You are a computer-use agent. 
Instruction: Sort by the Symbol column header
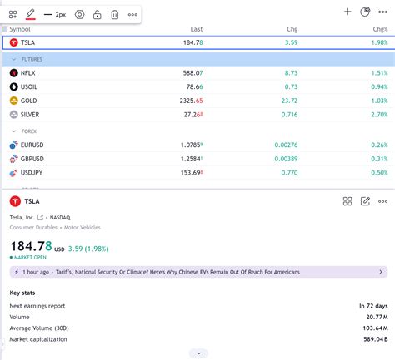click(20, 29)
